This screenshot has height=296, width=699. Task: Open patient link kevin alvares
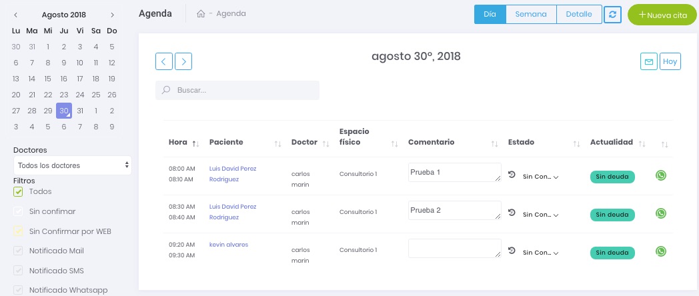pos(229,245)
